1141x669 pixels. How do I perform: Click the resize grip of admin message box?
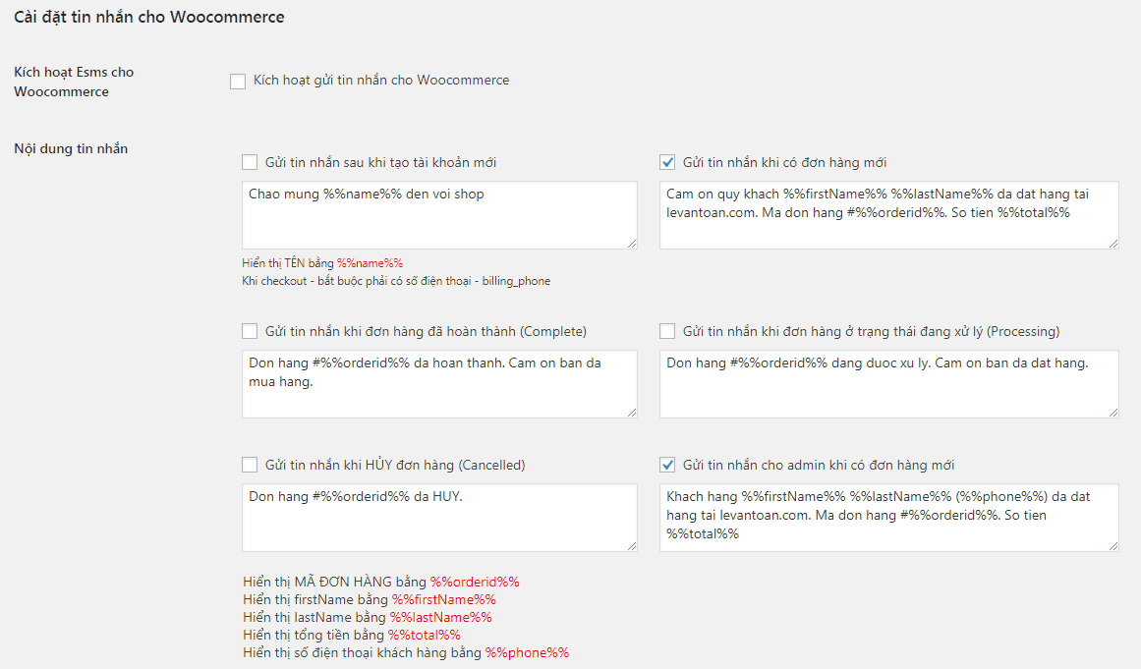(1112, 547)
